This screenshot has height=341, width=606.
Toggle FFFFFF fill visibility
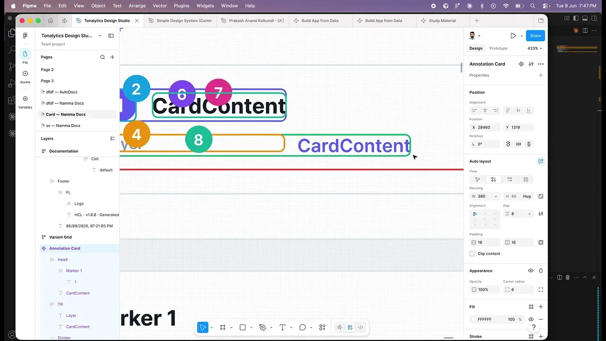coord(531,319)
